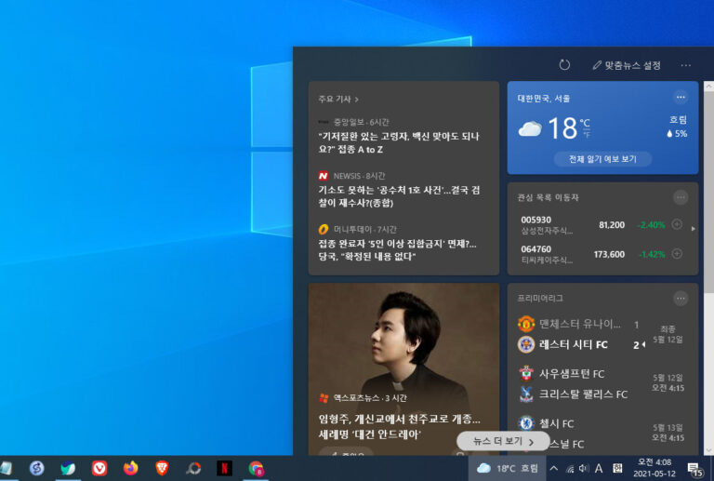
Task: Click the Chelsea FC club crest
Action: [x=526, y=423]
